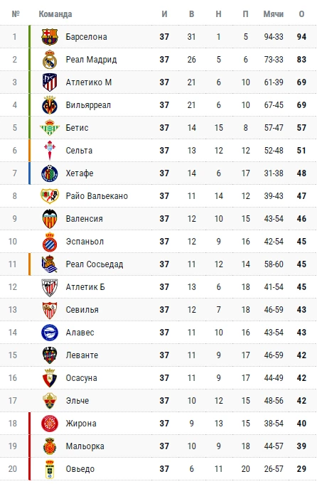Open the Атлетик Б team link
The width and height of the screenshot is (317, 484).
point(85,287)
